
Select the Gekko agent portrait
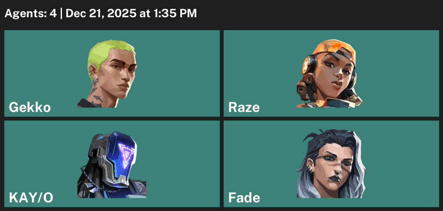point(108,74)
